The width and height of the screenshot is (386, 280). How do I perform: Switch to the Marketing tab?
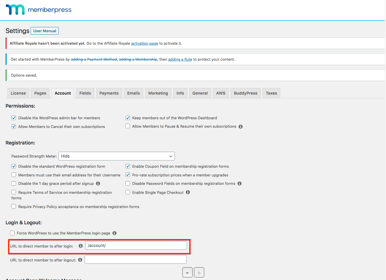click(158, 93)
